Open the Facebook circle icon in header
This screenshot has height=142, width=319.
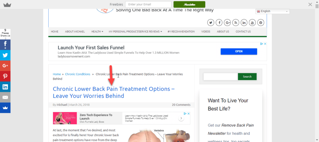coord(219,23)
